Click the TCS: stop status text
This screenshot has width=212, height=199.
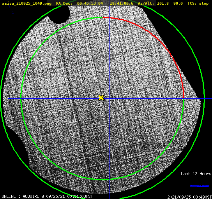198,3
